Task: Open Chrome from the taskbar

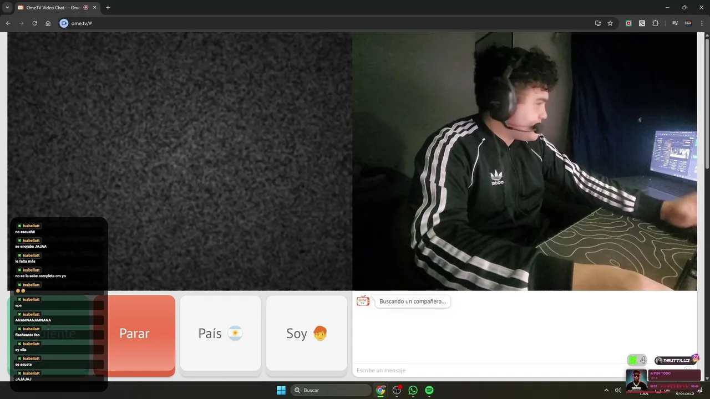Action: point(381,390)
